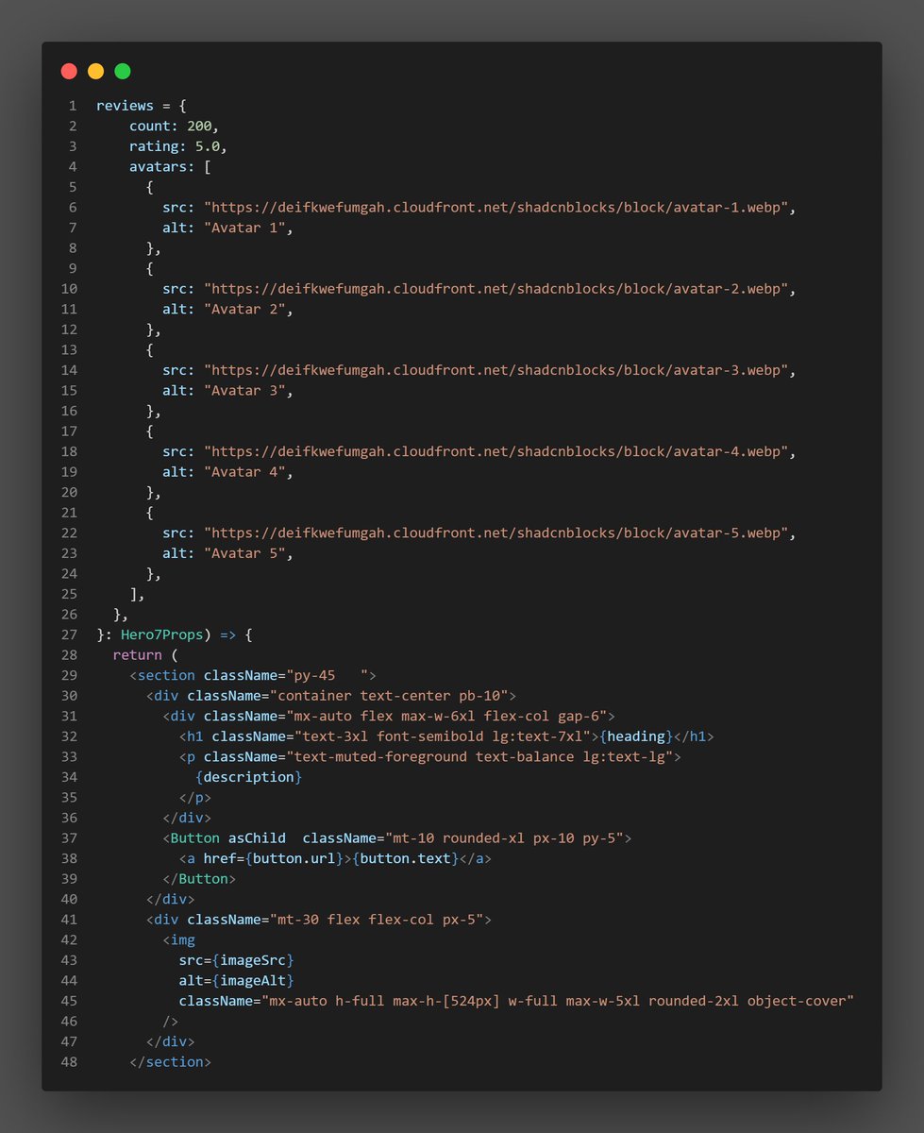Viewport: 924px width, 1133px height.
Task: Click line number 1 in the gutter
Action: pos(73,105)
